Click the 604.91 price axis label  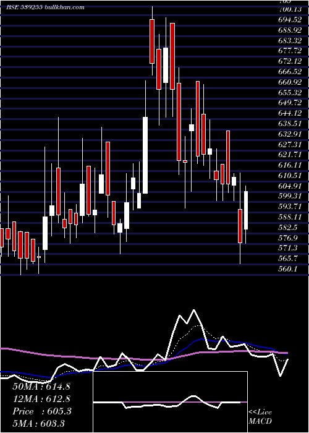(290, 186)
